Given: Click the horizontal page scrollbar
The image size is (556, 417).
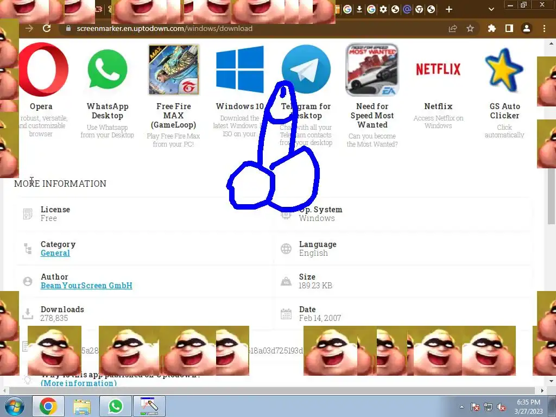Looking at the screenshot, I should tap(271, 390).
